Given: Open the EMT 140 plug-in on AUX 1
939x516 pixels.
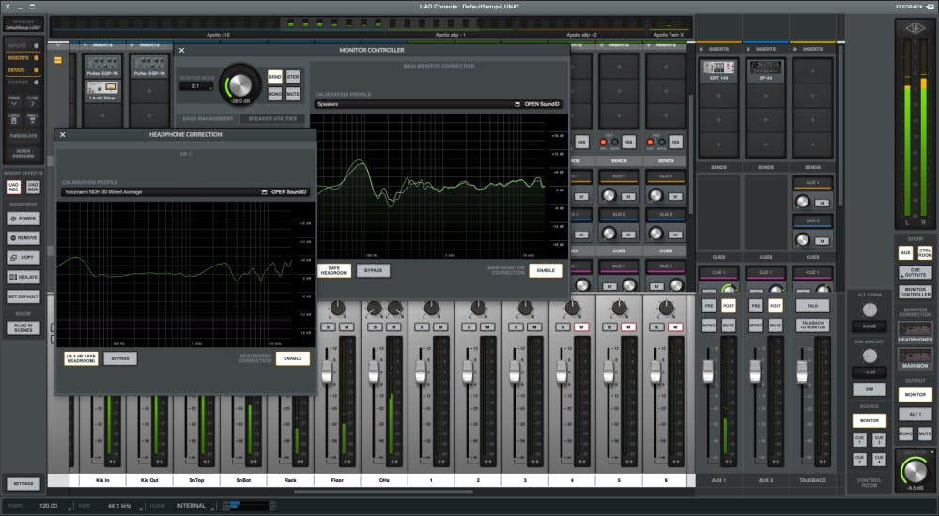Looking at the screenshot, I should [717, 68].
